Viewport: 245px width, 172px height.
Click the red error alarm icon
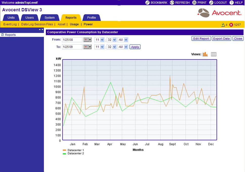231,25
